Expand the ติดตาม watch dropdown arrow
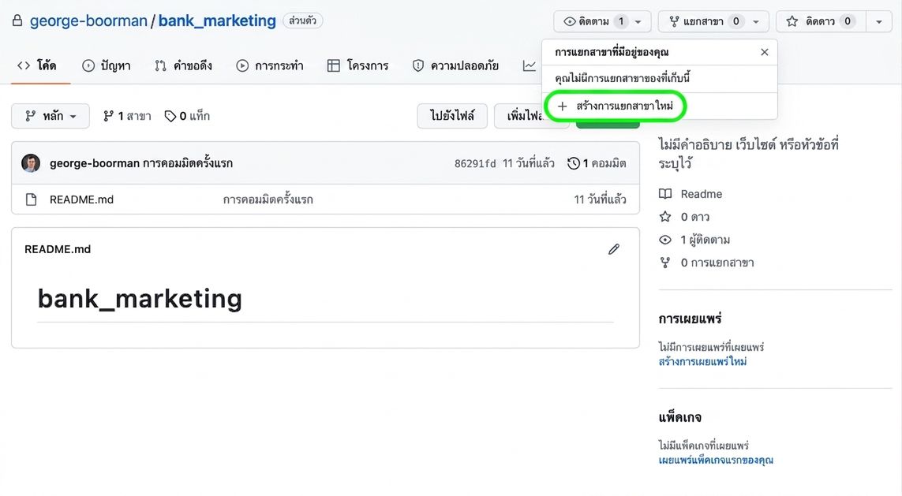Screen dimensions: 902x496 click(x=638, y=21)
